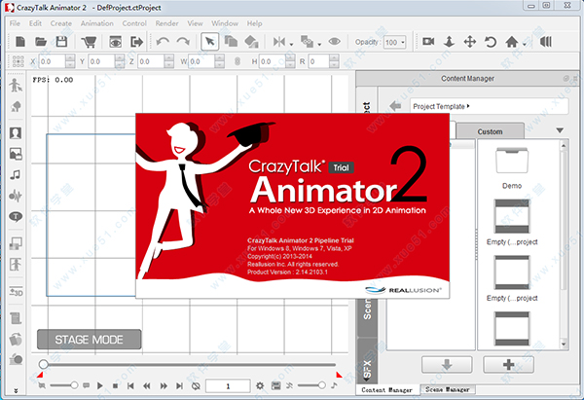This screenshot has height=400, width=584.
Task: Click the camera mode icon
Action: 428,41
